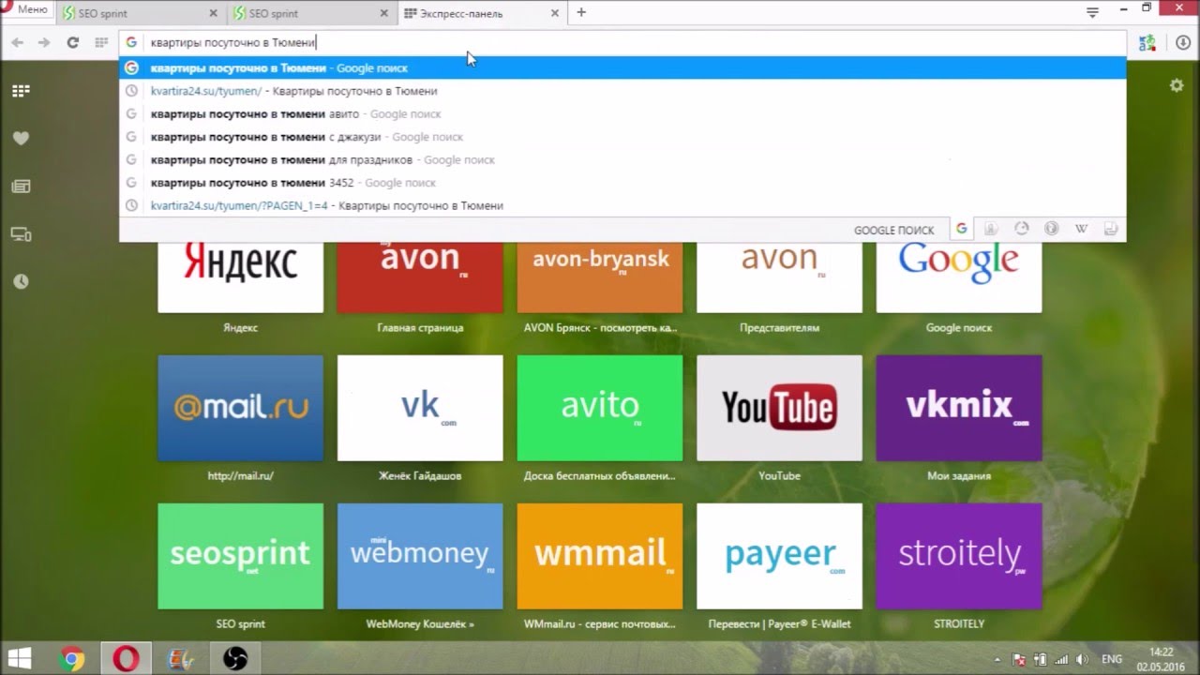The width and height of the screenshot is (1200, 675).
Task: Choose the для праздников search suggestion
Action: coord(622,159)
